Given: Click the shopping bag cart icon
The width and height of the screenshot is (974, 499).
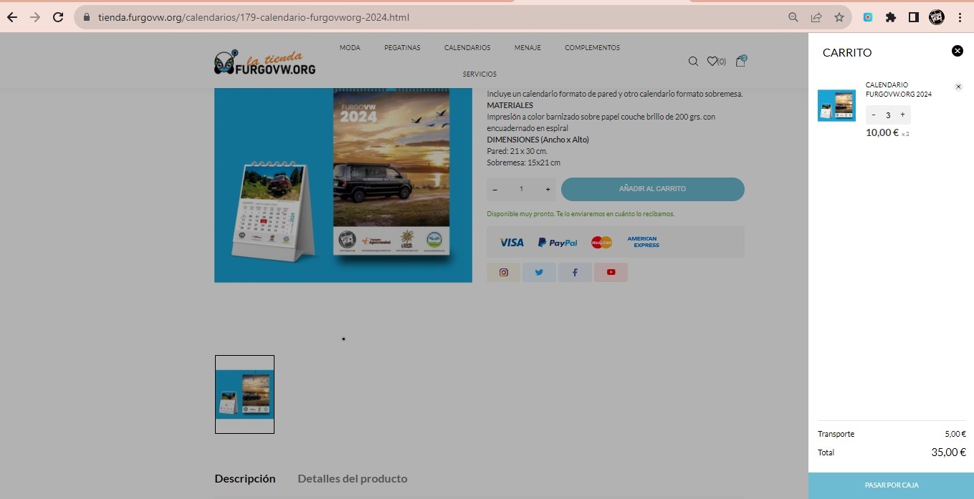Looking at the screenshot, I should pyautogui.click(x=741, y=61).
